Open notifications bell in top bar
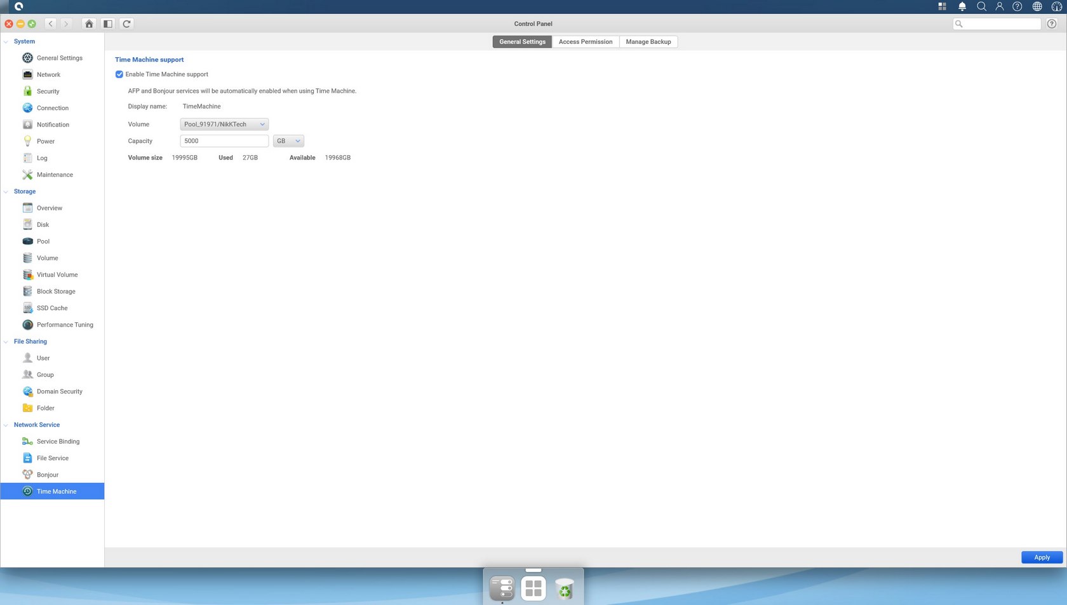The image size is (1067, 605). (962, 6)
